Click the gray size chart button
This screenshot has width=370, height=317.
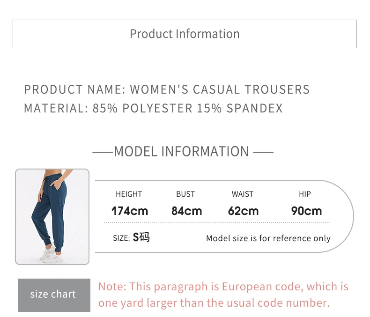pos(54,295)
